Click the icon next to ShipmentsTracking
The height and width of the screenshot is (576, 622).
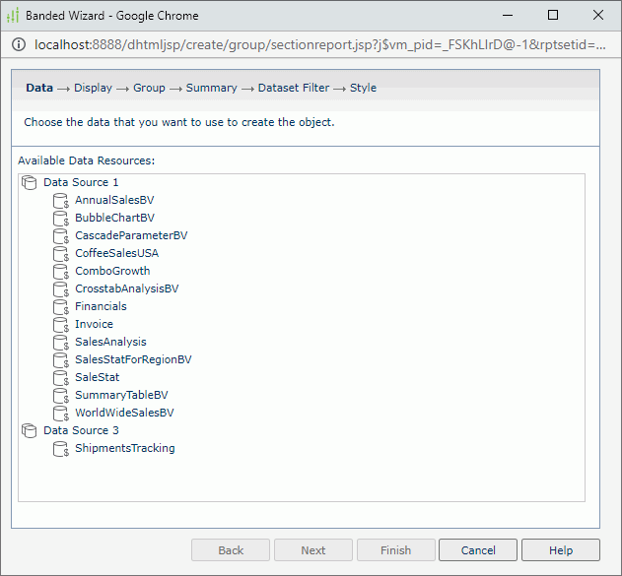[61, 449]
